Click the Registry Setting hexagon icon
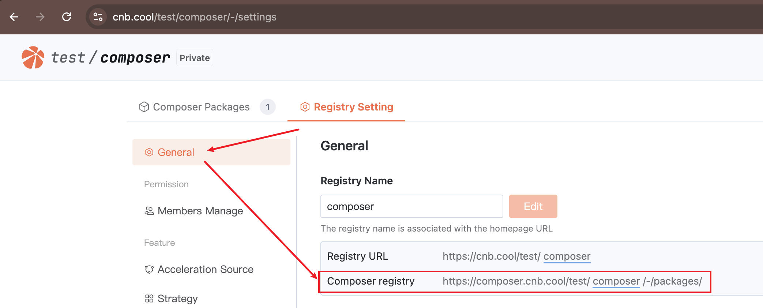Image resolution: width=763 pixels, height=308 pixels. [x=305, y=107]
